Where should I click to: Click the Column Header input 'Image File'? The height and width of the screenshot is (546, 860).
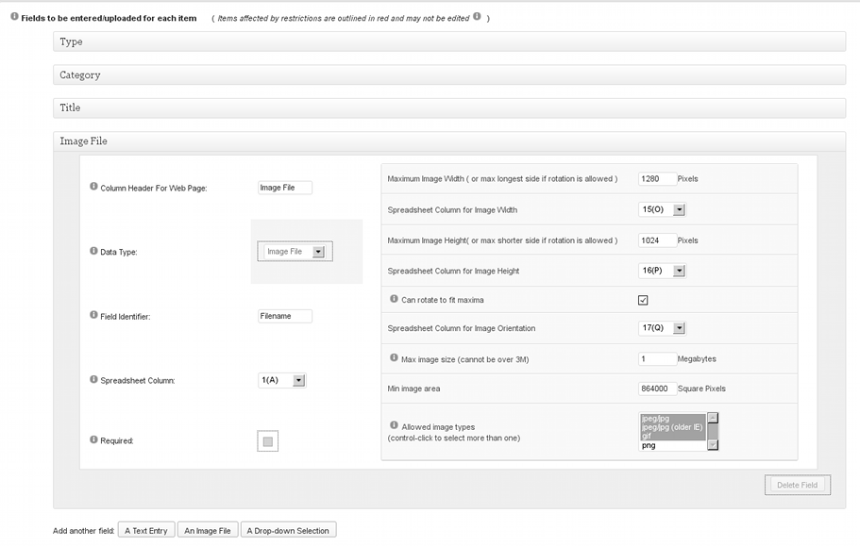[285, 188]
